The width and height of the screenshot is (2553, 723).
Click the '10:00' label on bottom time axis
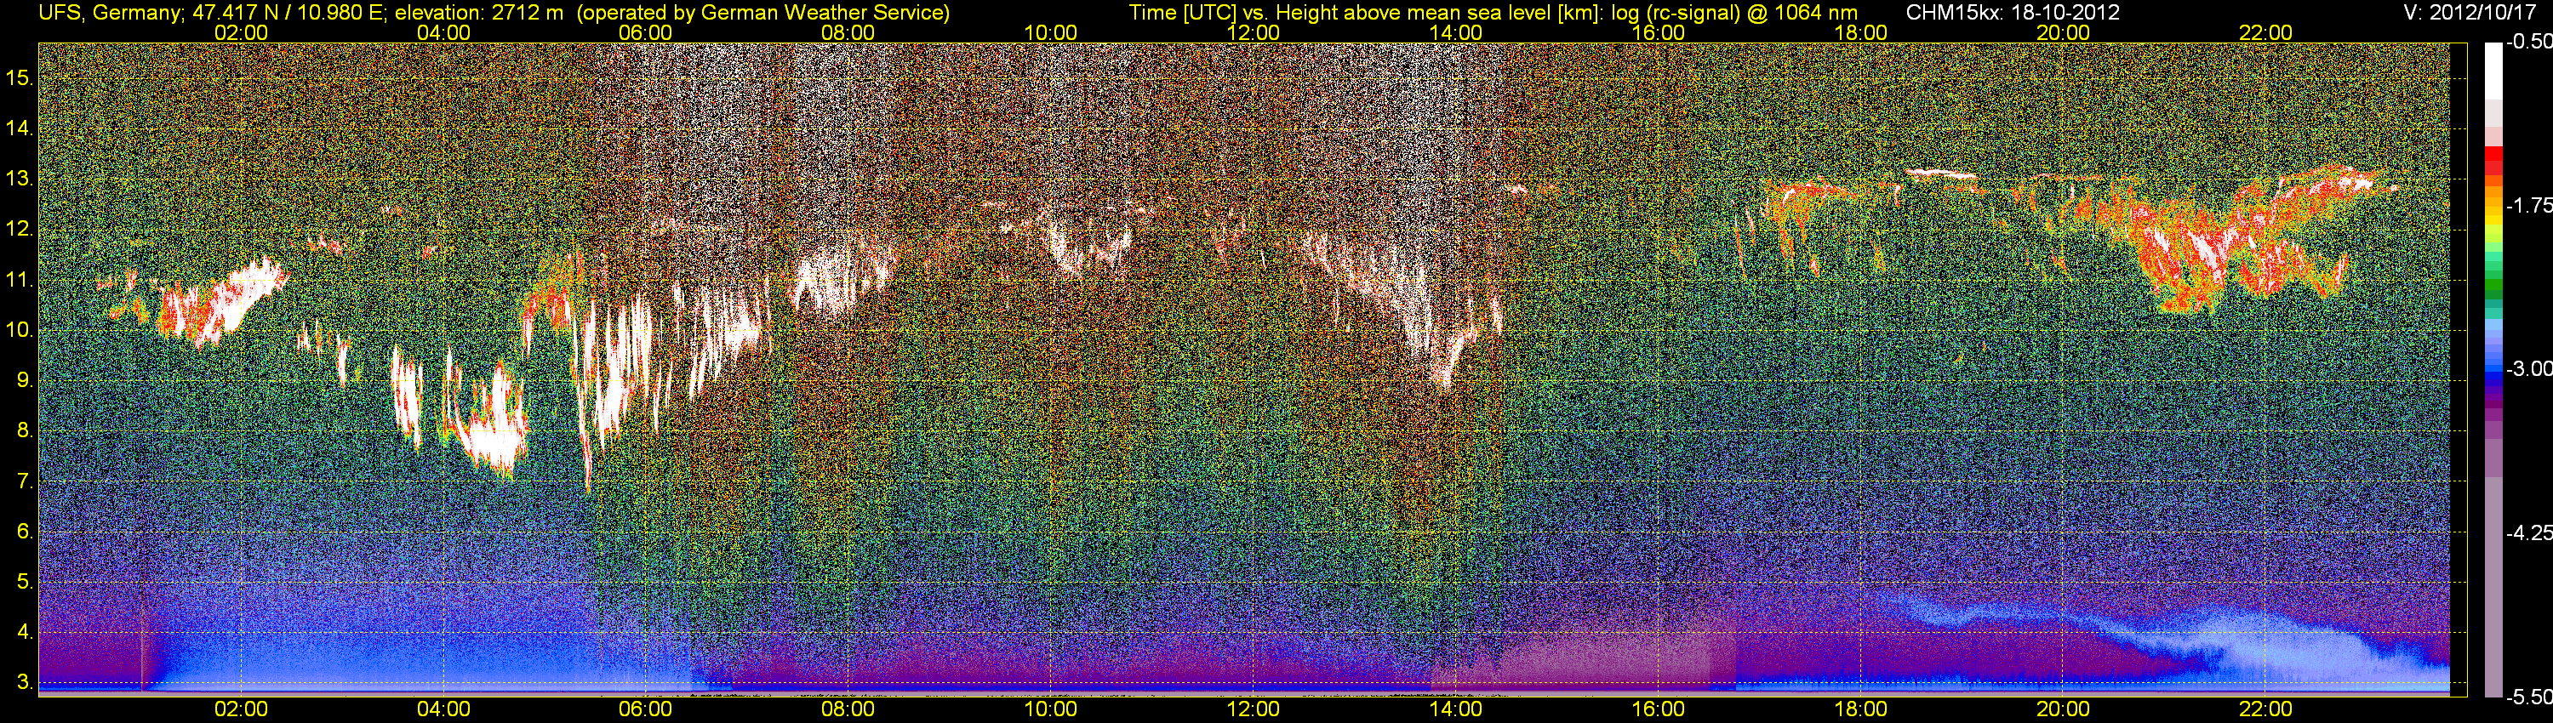click(1050, 709)
